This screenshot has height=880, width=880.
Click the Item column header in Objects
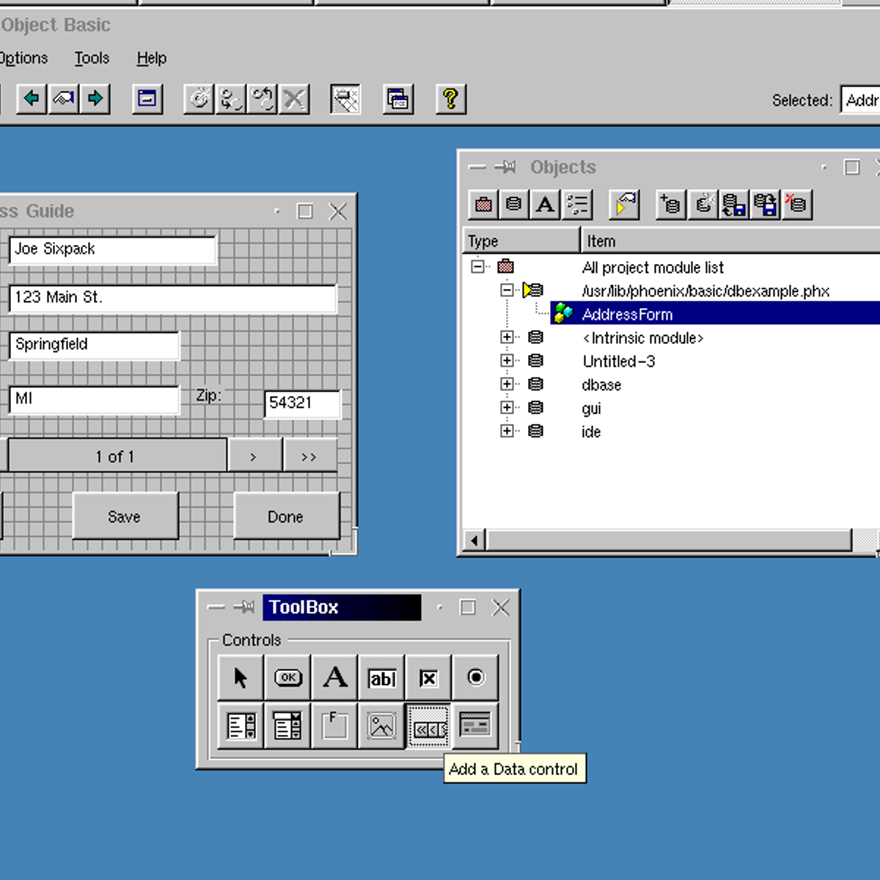730,241
